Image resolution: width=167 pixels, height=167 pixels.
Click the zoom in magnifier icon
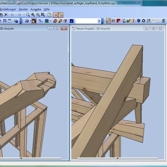coord(33,15)
